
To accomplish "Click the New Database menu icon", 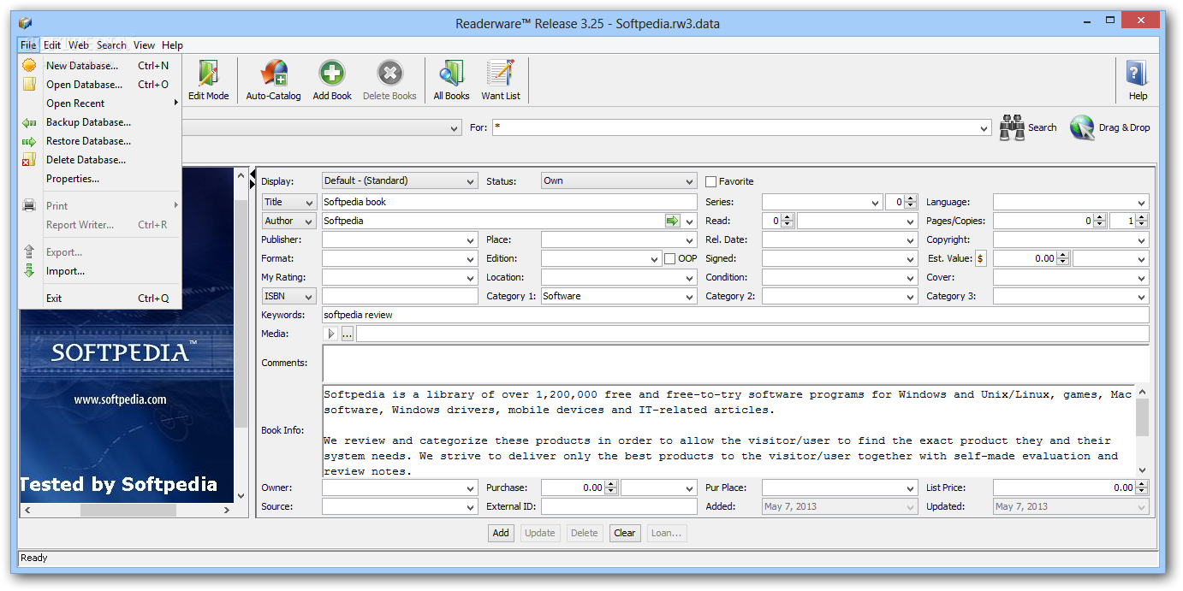I will point(29,66).
